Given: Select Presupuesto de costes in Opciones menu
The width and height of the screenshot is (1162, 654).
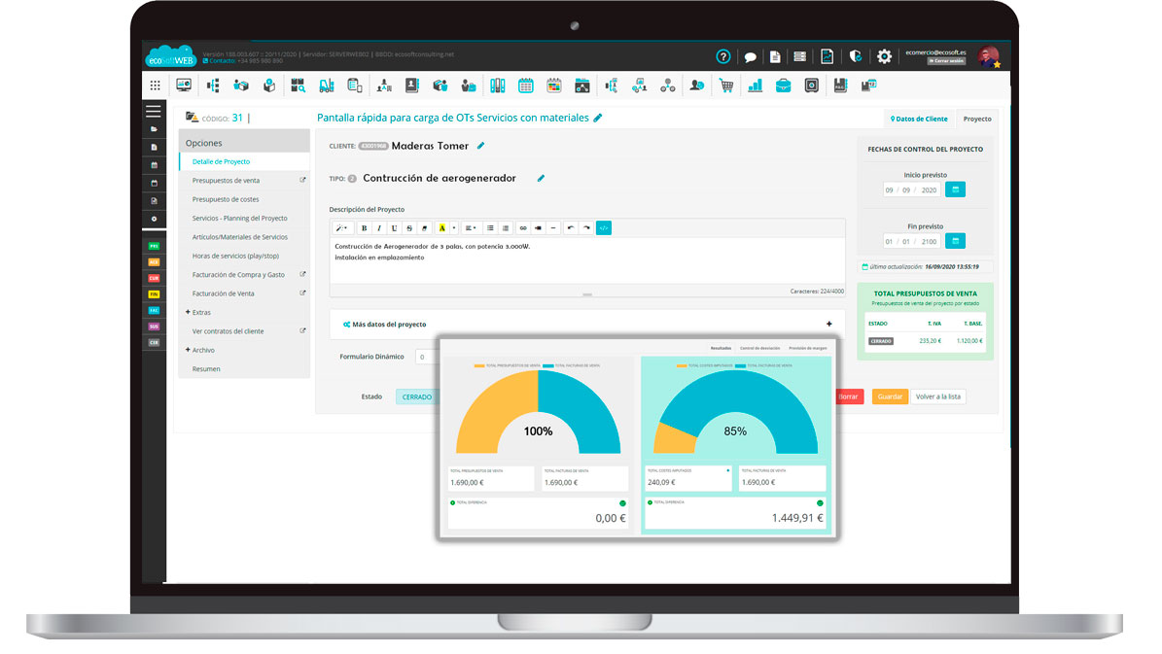Looking at the screenshot, I should click(226, 199).
